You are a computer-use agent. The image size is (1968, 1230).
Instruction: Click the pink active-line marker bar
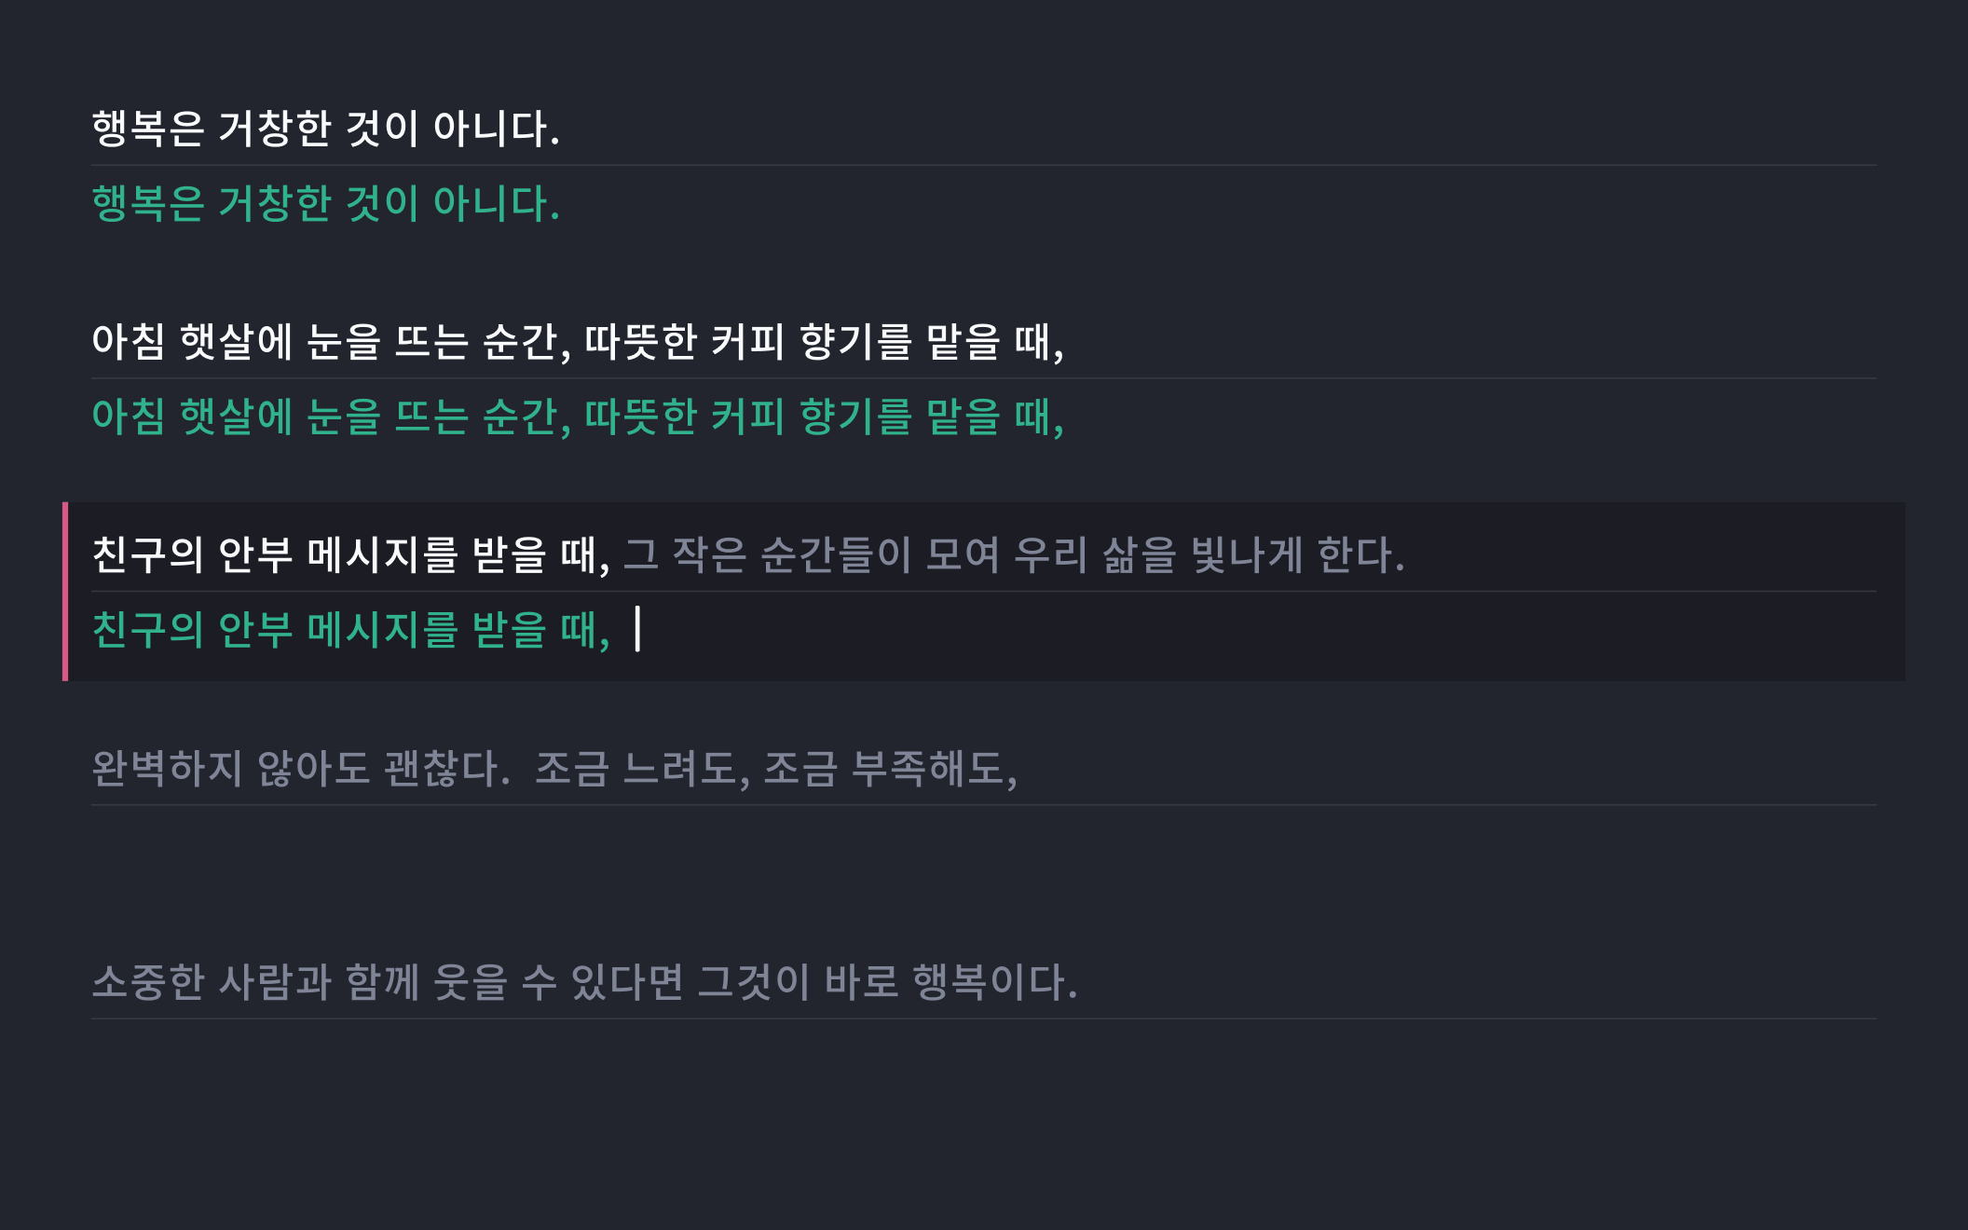coord(65,592)
